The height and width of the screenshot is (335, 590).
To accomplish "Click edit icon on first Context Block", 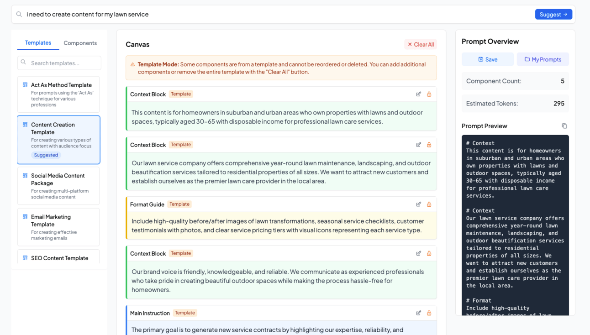I will tap(418, 94).
